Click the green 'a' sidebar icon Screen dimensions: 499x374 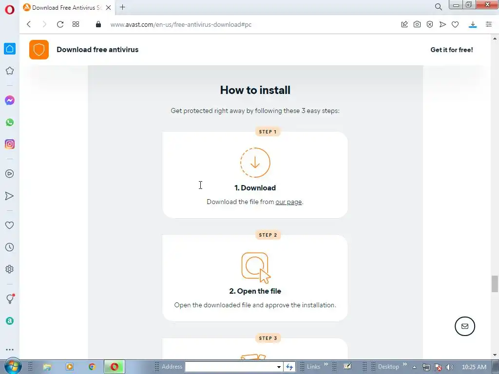(x=10, y=321)
